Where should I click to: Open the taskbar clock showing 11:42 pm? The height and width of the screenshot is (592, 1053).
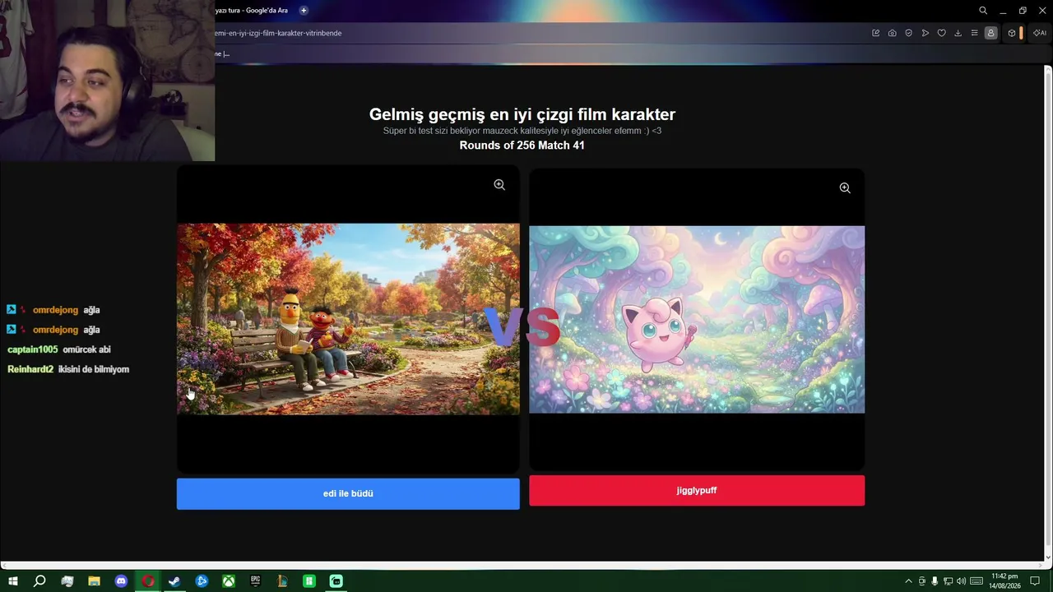pyautogui.click(x=1004, y=581)
